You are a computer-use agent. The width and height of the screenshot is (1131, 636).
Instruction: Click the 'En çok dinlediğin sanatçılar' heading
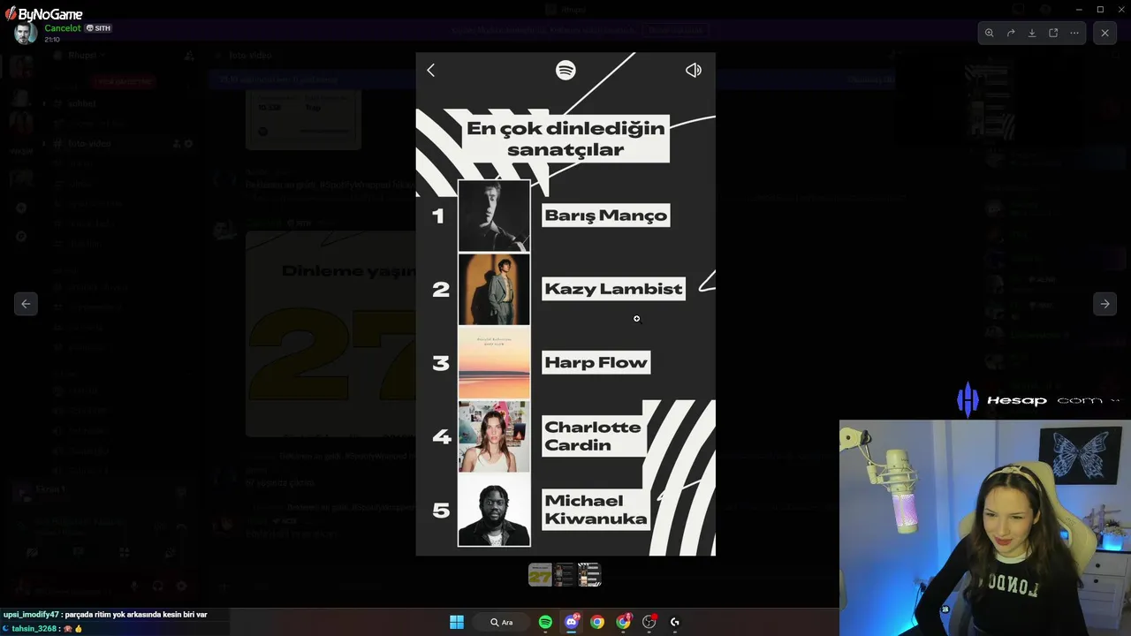point(565,139)
